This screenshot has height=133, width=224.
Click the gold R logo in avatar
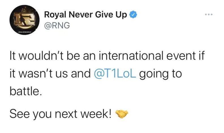(x=24, y=20)
